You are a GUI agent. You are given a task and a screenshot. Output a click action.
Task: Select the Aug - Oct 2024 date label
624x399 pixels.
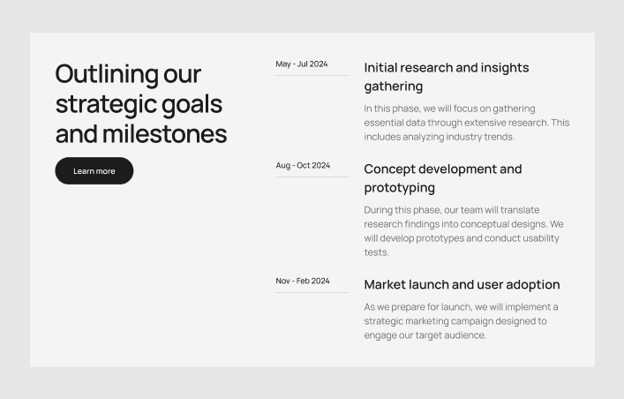point(303,165)
